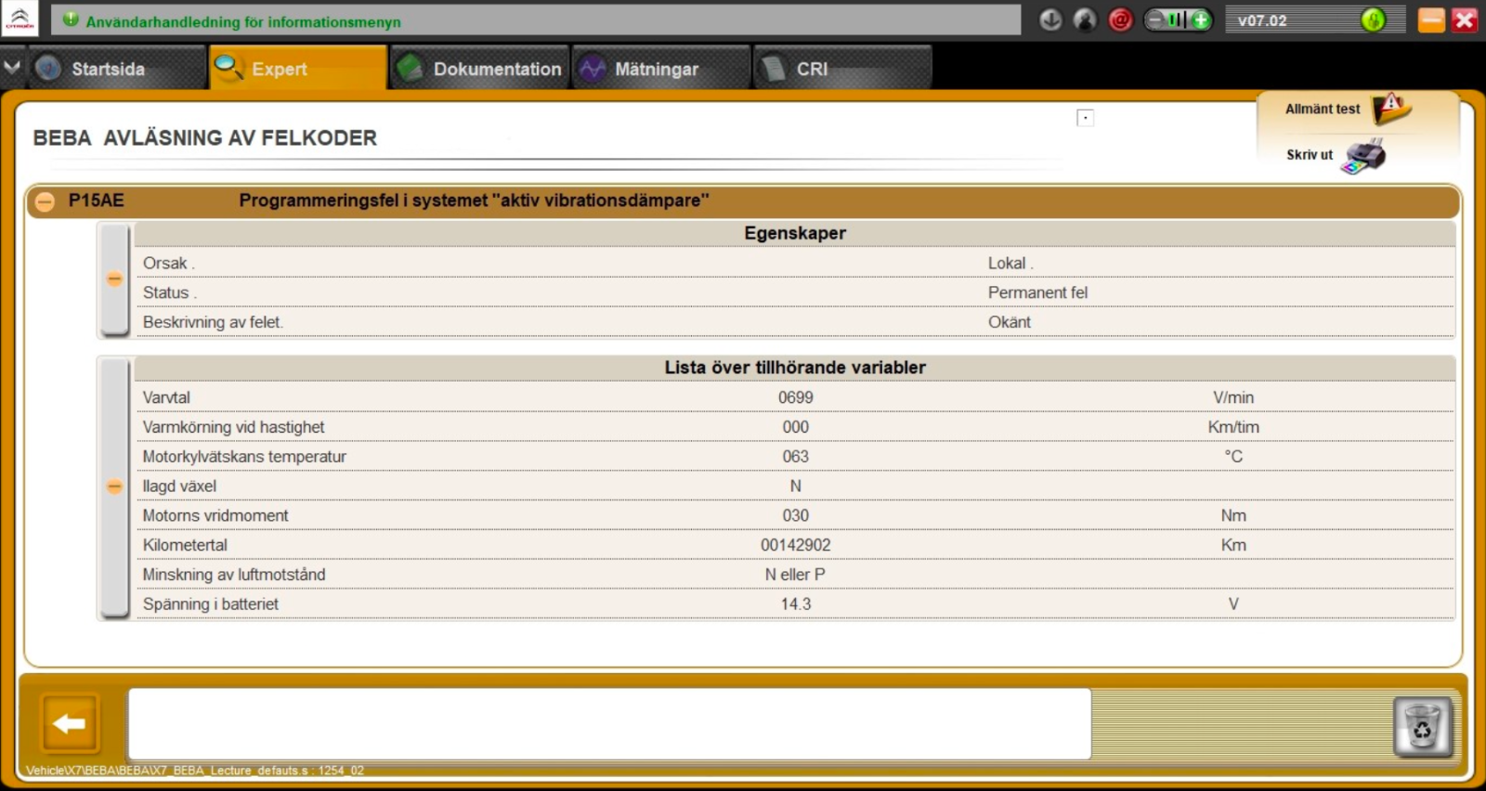Screen dimensions: 1486x791
Task: Click the minus button on zoom control
Action: 1156,19
